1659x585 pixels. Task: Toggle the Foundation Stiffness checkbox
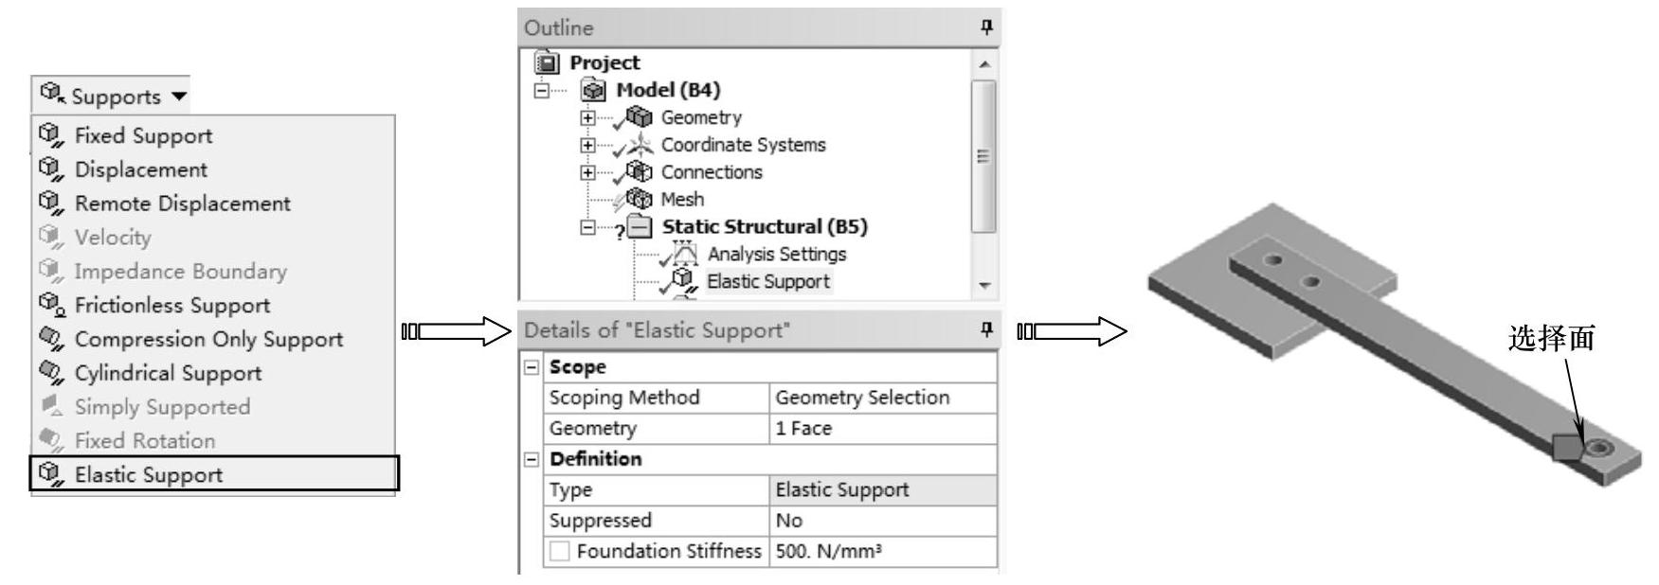560,551
